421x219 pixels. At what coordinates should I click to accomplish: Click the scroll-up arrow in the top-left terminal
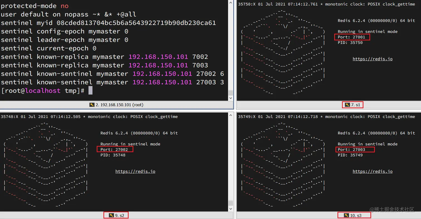point(231,3)
